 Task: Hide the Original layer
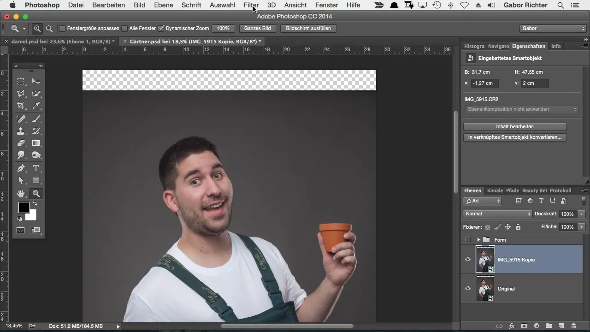pos(468,288)
